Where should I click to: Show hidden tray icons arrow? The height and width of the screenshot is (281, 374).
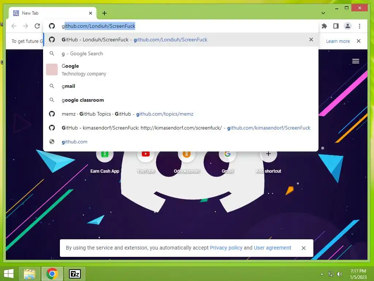click(x=322, y=274)
